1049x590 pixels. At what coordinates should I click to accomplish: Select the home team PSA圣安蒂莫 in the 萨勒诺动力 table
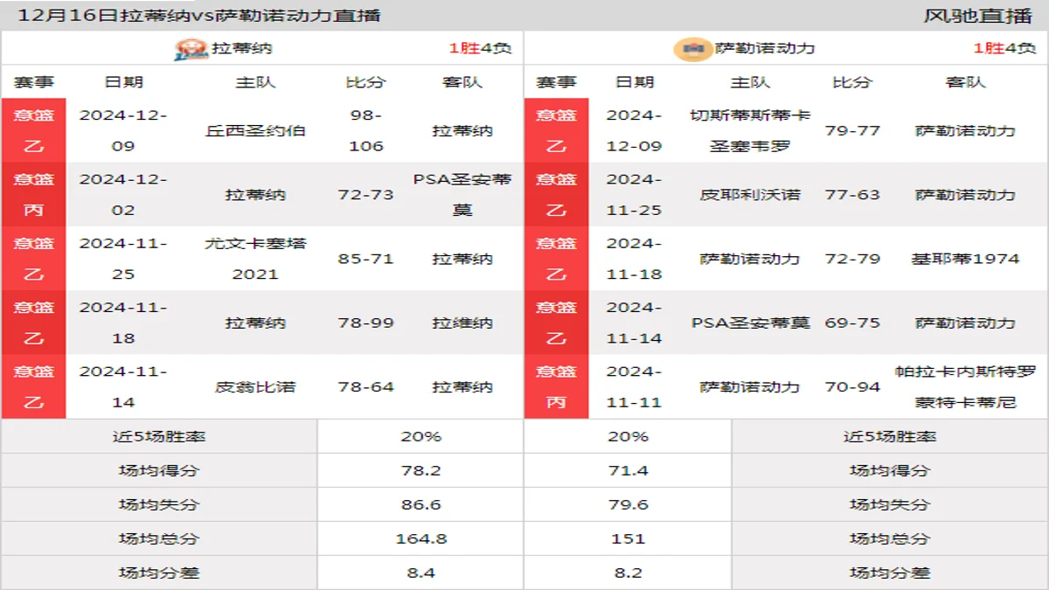750,323
